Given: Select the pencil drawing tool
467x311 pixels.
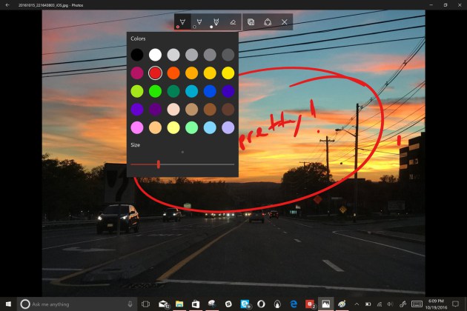Looking at the screenshot, I should pyautogui.click(x=199, y=22).
